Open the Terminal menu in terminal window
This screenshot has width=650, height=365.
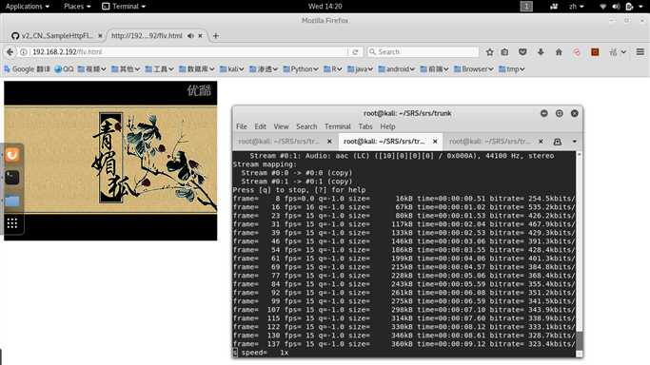pos(338,126)
